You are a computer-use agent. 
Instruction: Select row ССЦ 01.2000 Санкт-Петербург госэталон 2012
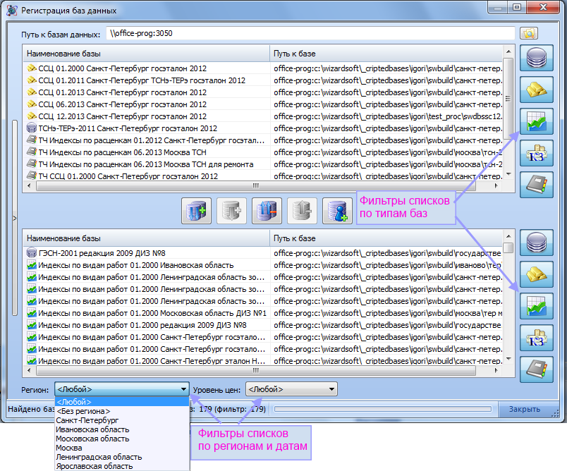(x=262, y=68)
